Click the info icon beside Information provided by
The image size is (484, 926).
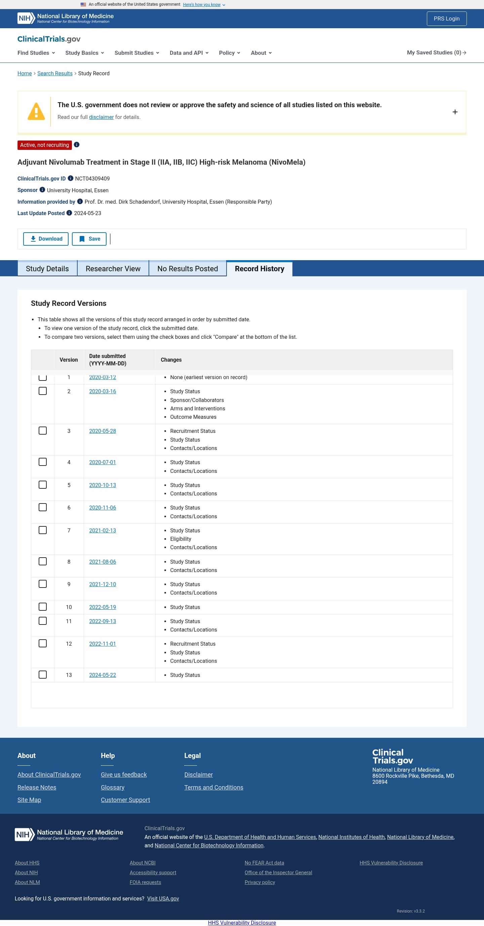80,201
